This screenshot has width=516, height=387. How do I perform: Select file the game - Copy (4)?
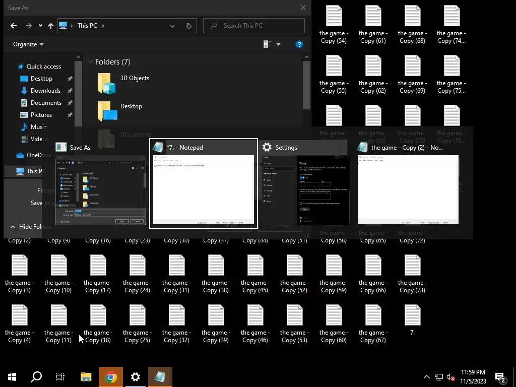pos(20,325)
